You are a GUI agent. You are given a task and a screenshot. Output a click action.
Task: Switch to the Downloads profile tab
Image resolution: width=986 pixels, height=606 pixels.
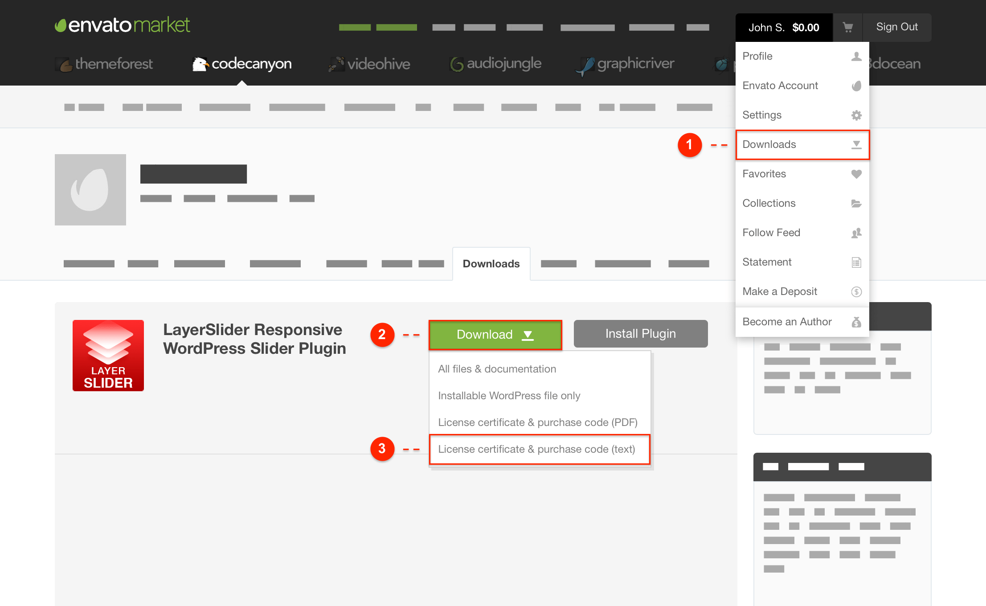[491, 264]
